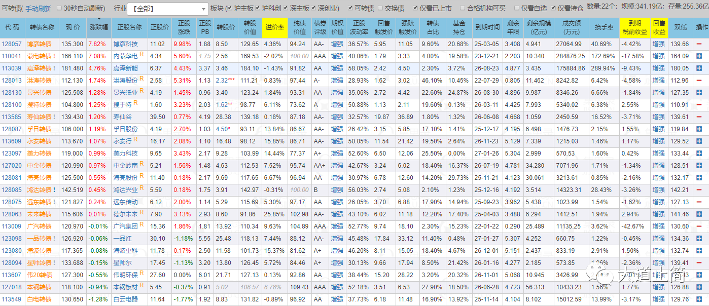The height and width of the screenshot is (306, 709).
Task: Click the R icon beside 中金岭南
Action: point(141,164)
